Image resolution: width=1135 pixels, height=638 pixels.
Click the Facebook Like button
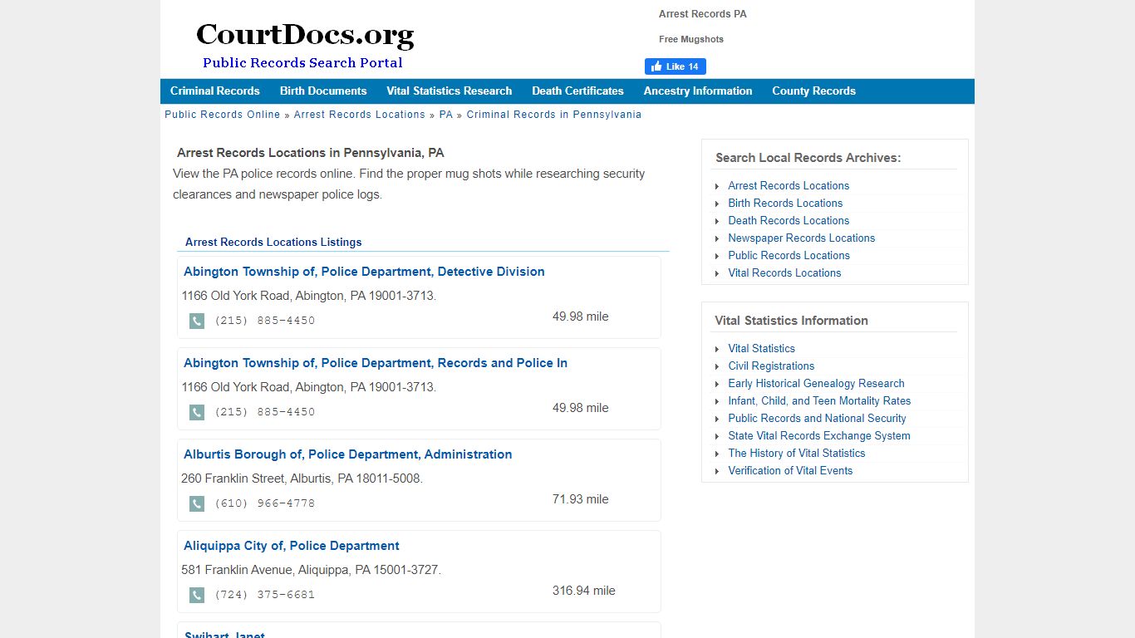click(x=676, y=66)
